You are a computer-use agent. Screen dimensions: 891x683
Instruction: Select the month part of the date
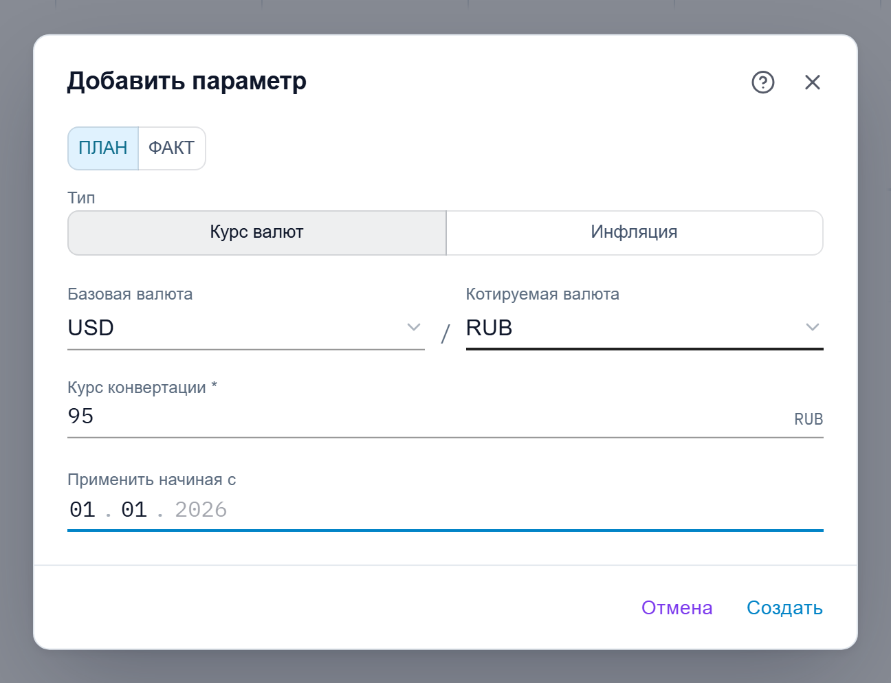(134, 510)
